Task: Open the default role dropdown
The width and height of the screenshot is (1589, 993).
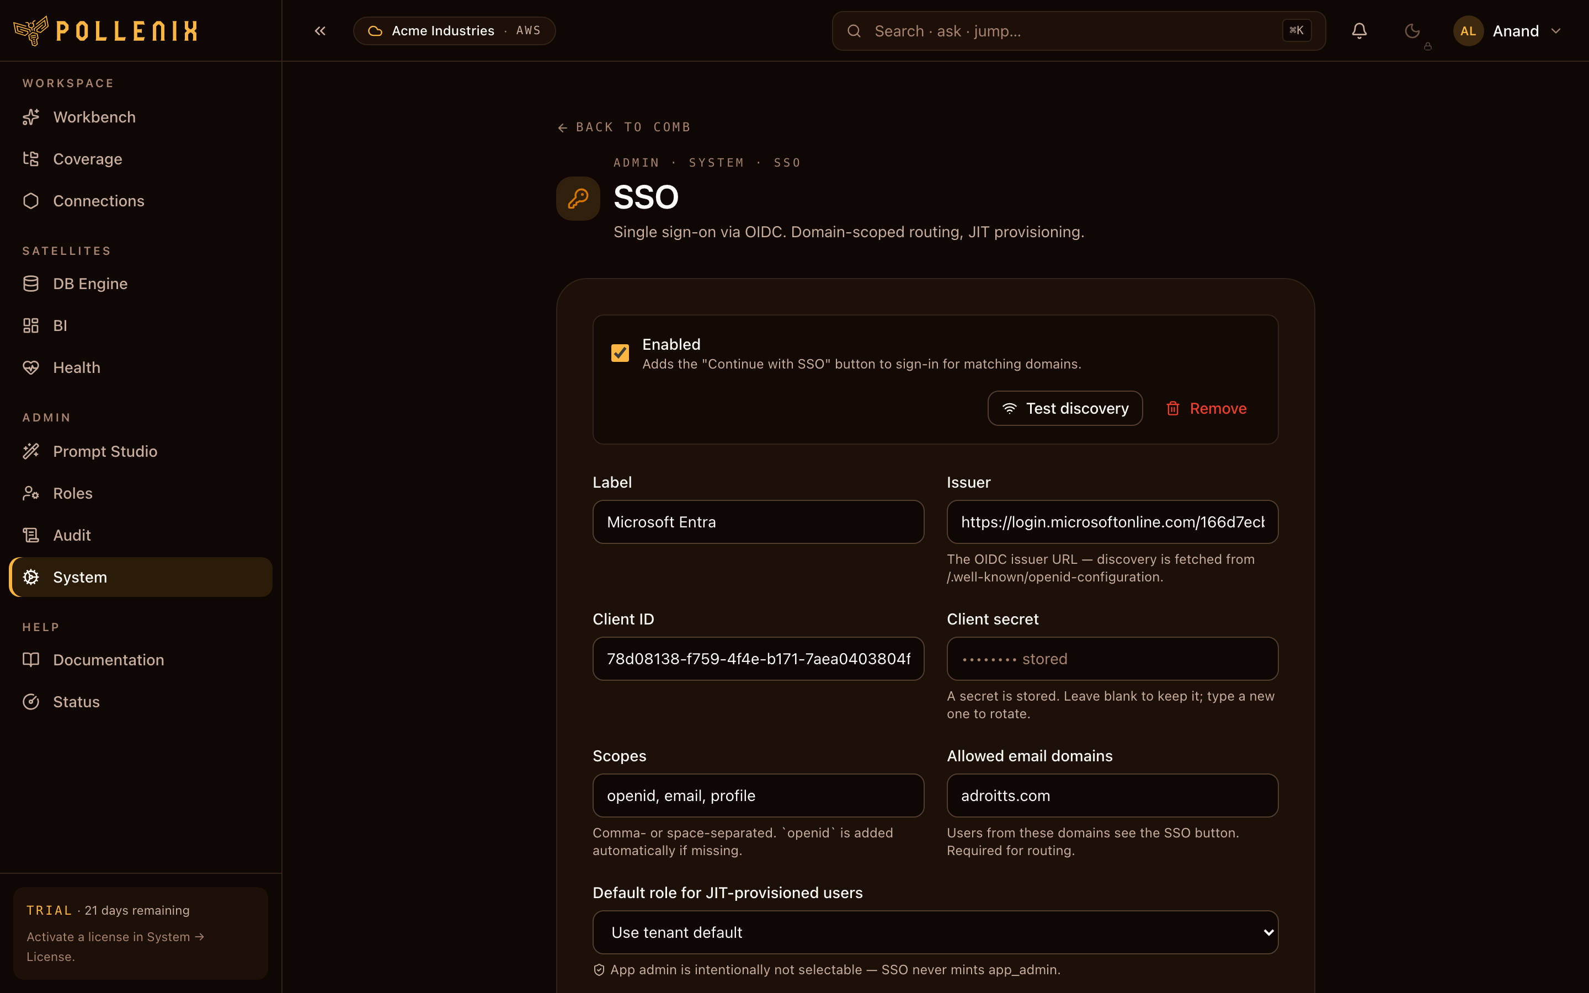Action: (935, 932)
